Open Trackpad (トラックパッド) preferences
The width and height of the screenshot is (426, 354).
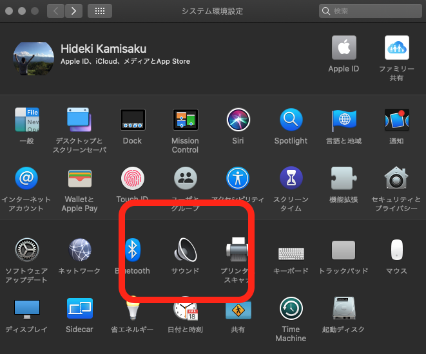click(x=344, y=250)
